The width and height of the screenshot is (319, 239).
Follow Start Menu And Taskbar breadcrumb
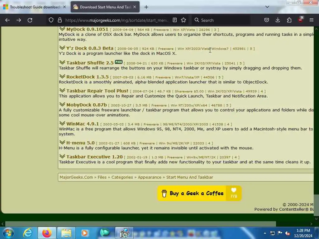point(190,177)
